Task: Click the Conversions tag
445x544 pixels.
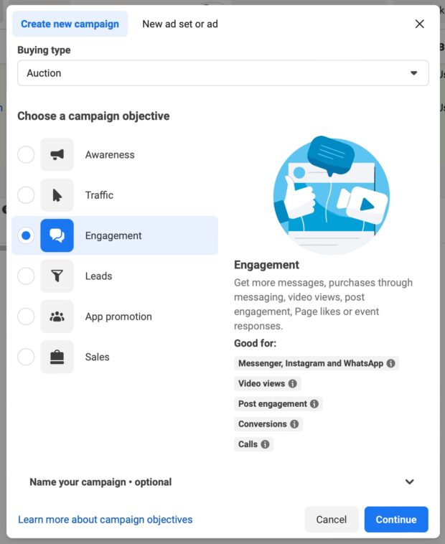Action: 268,424
